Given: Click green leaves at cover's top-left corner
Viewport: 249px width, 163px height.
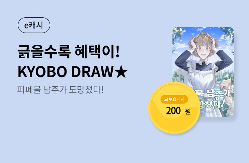Looking at the screenshot, I should coord(178,34).
